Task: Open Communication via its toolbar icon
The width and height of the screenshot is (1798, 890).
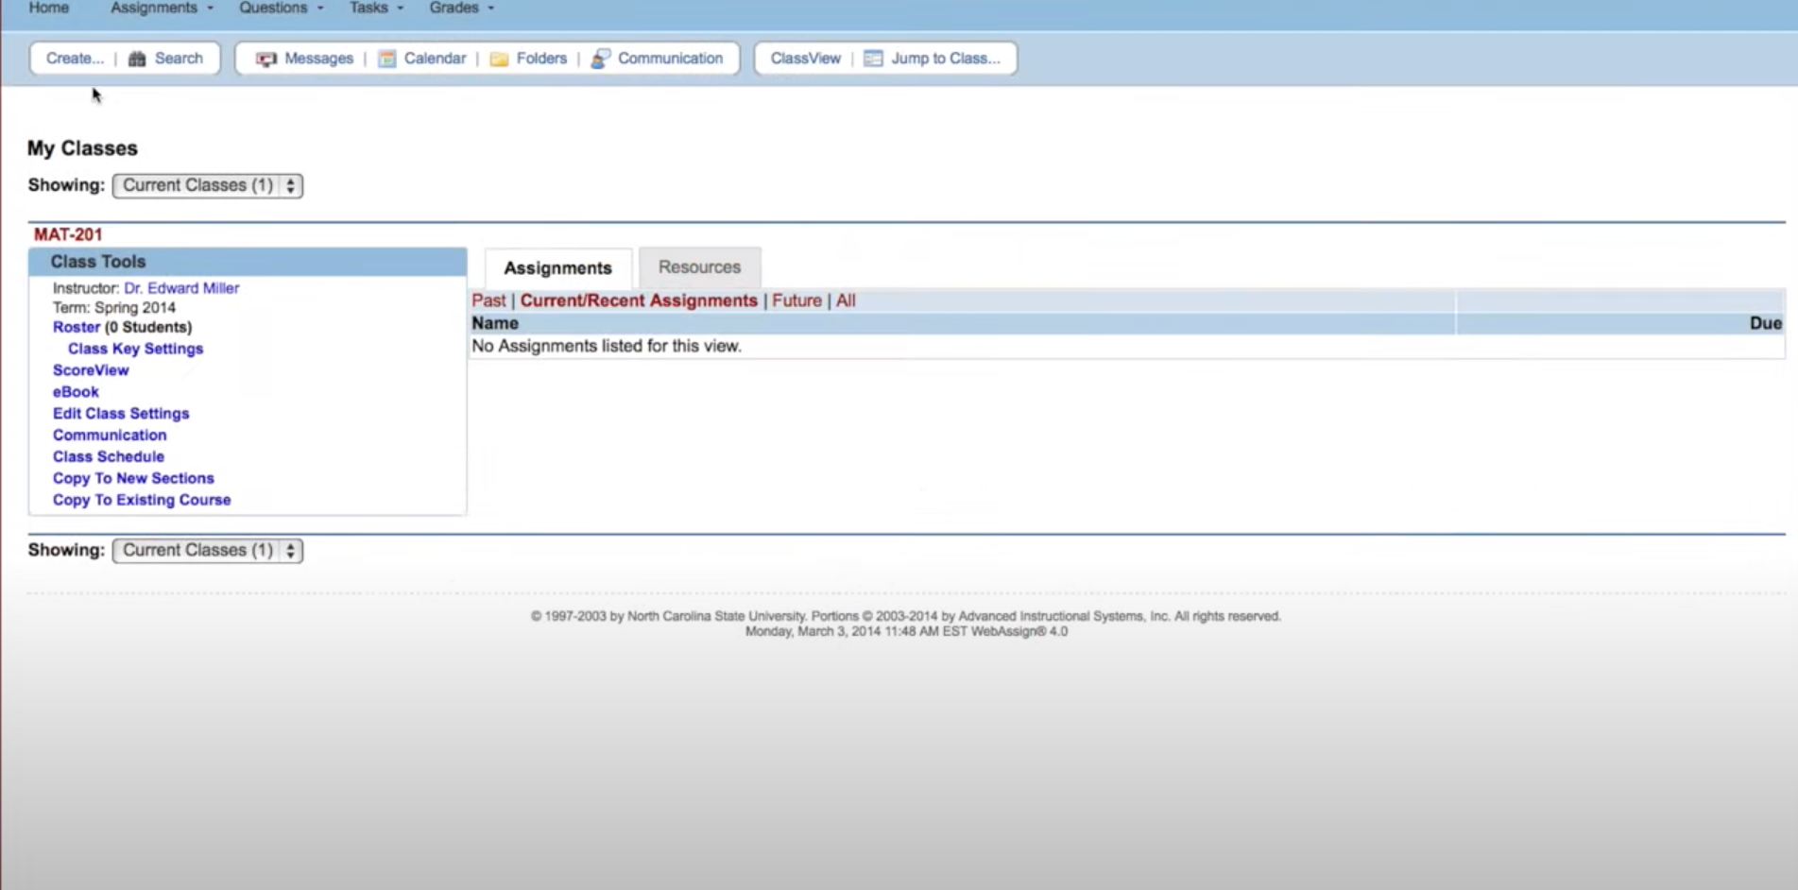Action: (601, 58)
